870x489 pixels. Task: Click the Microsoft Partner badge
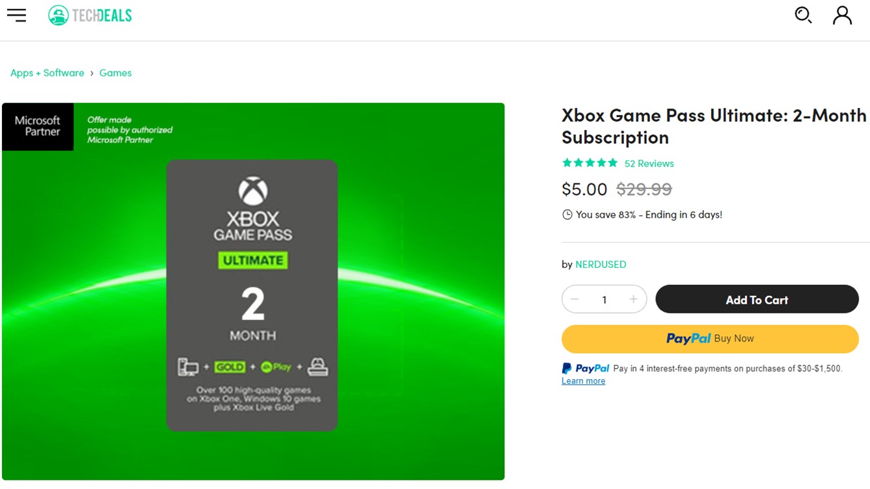[x=38, y=126]
